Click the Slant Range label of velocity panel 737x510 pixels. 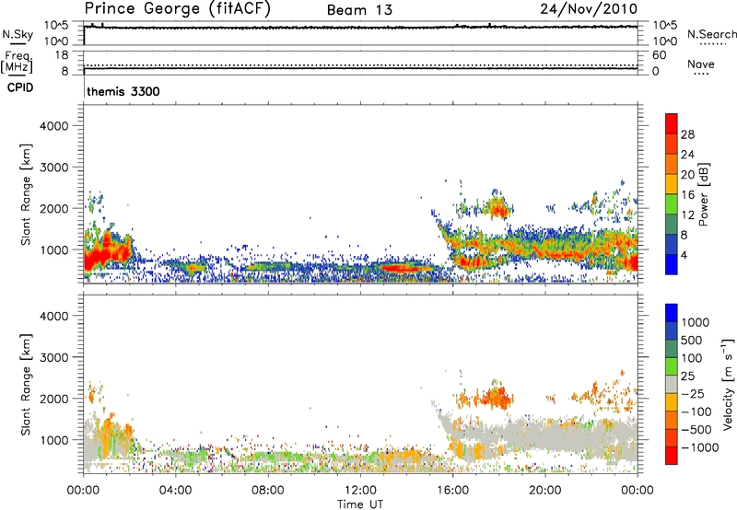tap(26, 384)
